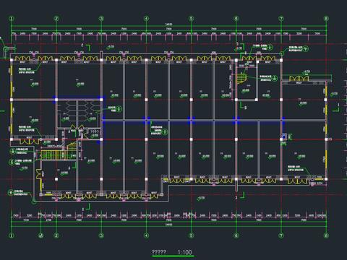Click bottom axis bubble number 5

click(192, 235)
